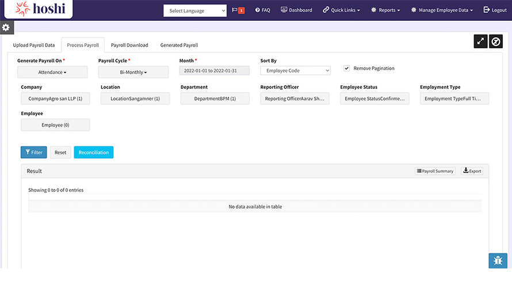512x288 pixels.
Task: Open the FAQ help page
Action: [262, 10]
